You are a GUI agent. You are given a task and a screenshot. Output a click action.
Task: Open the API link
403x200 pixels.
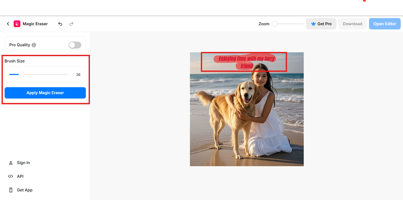20,176
